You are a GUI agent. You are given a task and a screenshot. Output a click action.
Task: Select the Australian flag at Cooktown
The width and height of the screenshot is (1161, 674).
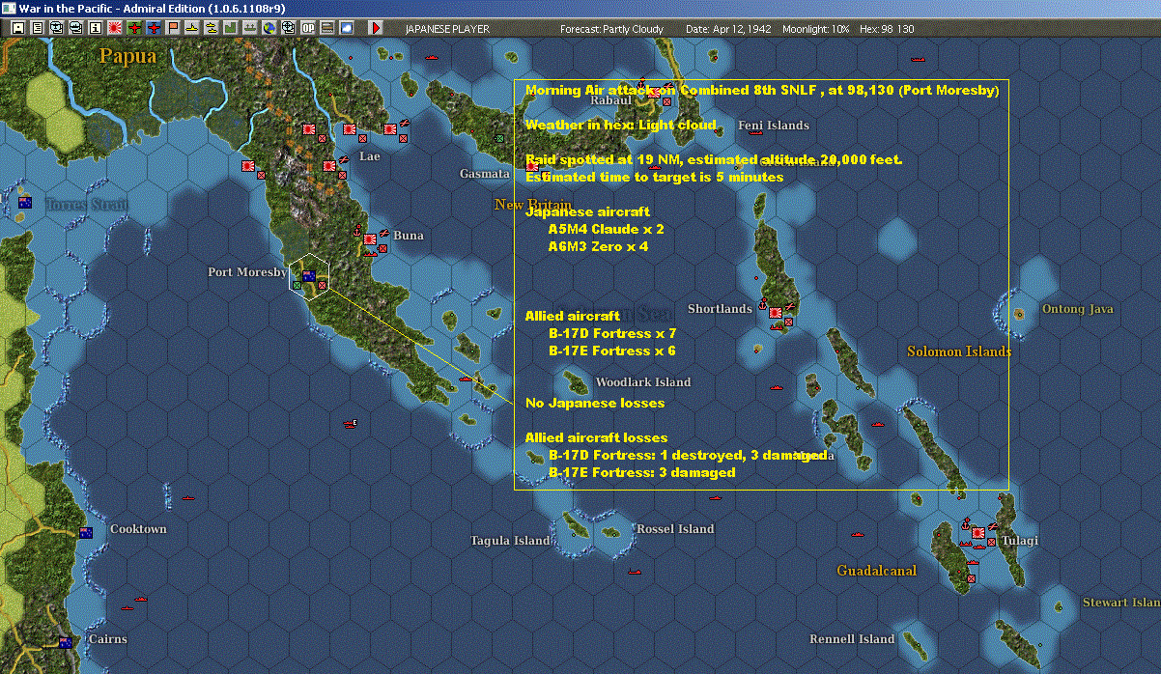click(86, 533)
